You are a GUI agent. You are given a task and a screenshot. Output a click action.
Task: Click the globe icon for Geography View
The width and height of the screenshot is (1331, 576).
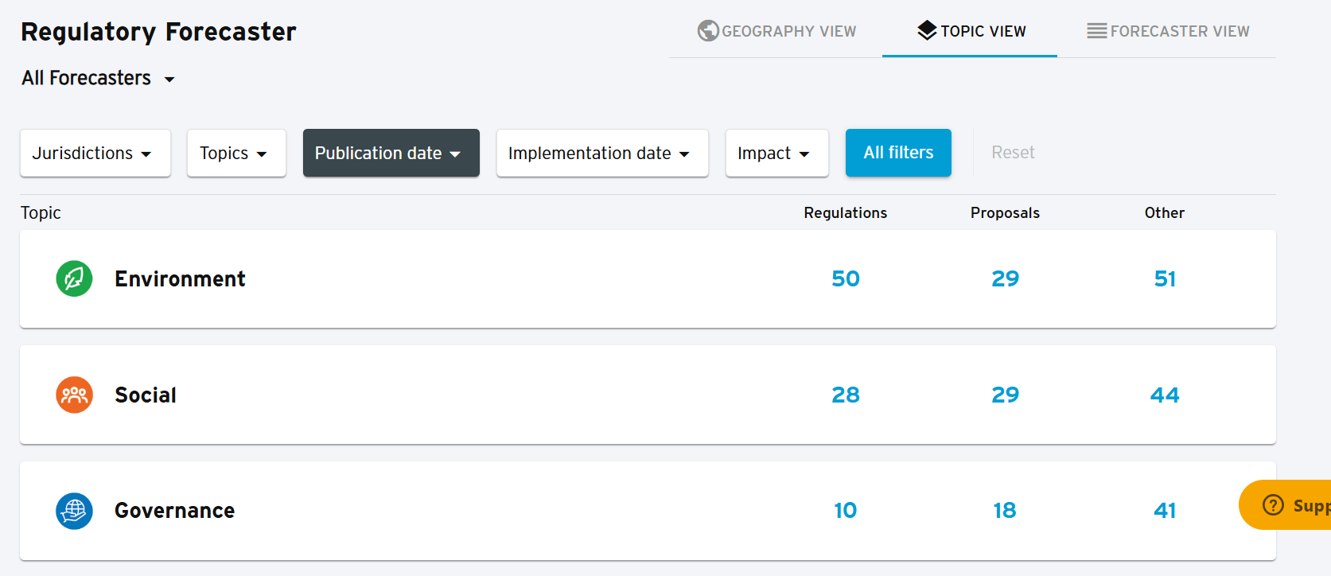coord(708,31)
